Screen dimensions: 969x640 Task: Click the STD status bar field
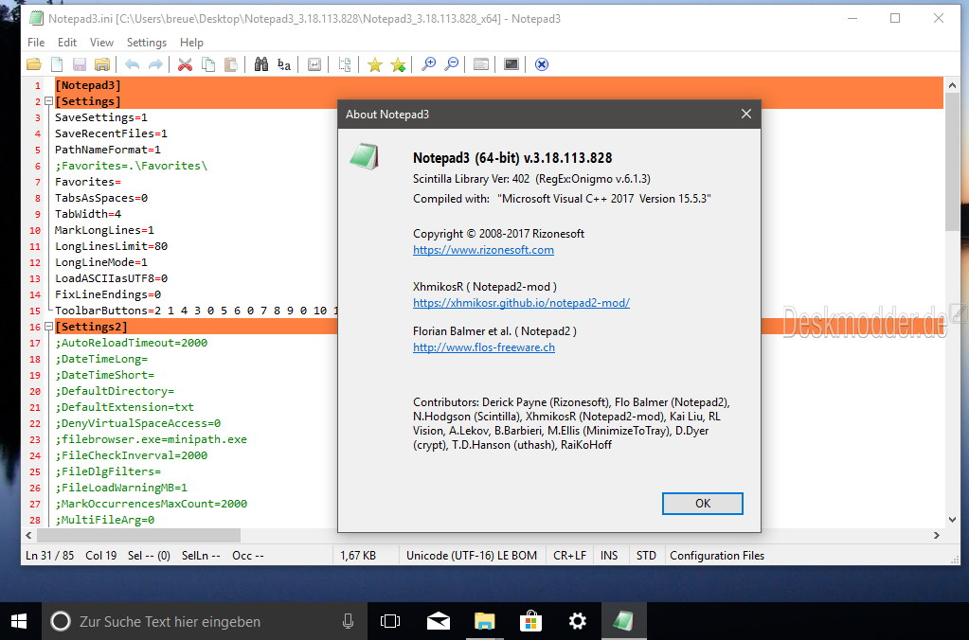[x=646, y=556]
